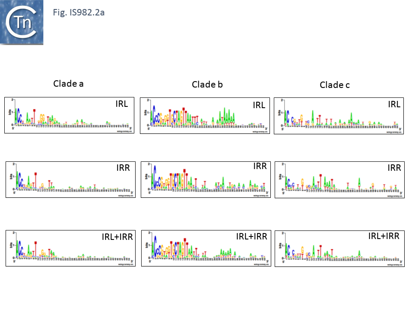Viewport: 412px width, 309px height.
Task: Open the Clade b IRR sequence logo chart
Action: point(206,180)
